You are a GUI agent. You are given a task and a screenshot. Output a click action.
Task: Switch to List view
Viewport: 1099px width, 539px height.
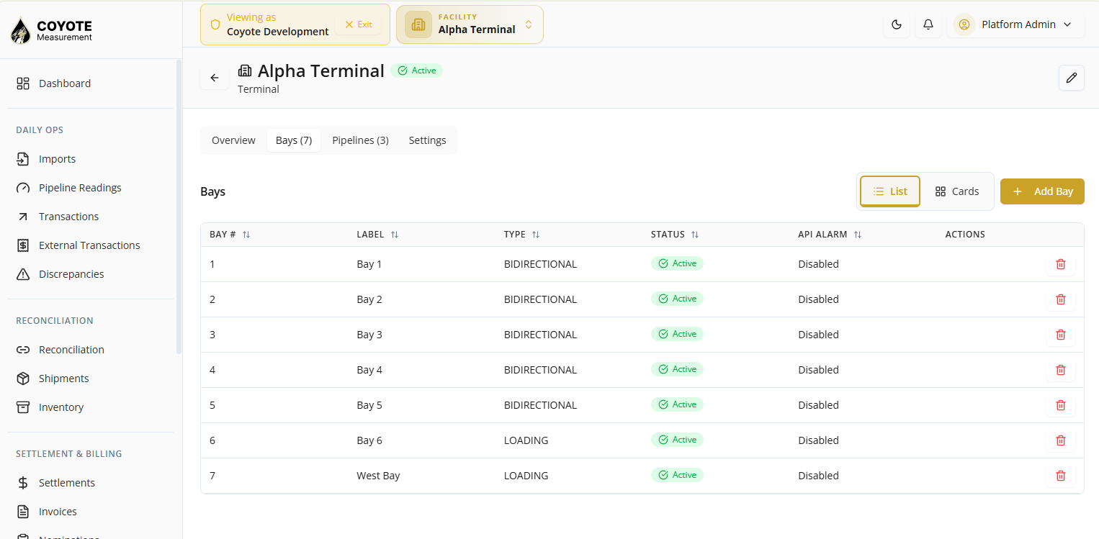pos(890,191)
